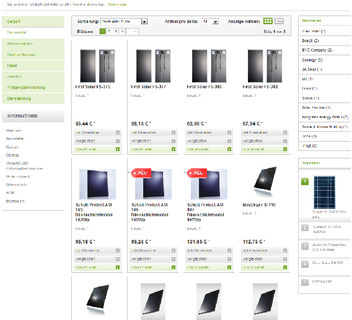Open the Kontakt information link

coord(12,147)
